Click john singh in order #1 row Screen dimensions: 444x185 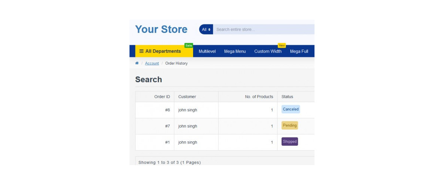(188, 142)
